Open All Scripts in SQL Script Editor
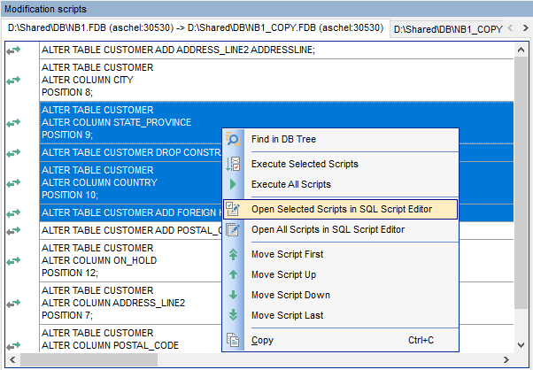This screenshot has height=370, width=533. pos(328,230)
